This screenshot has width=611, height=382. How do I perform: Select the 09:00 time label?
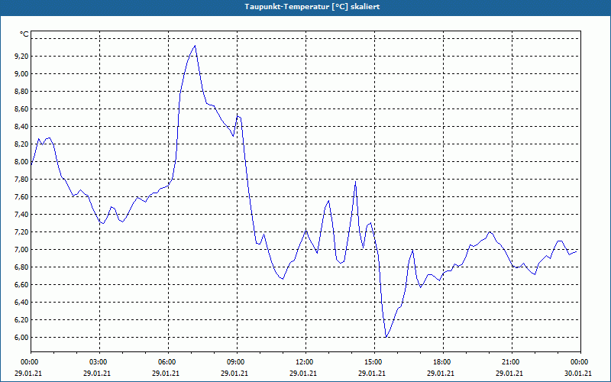click(x=237, y=362)
